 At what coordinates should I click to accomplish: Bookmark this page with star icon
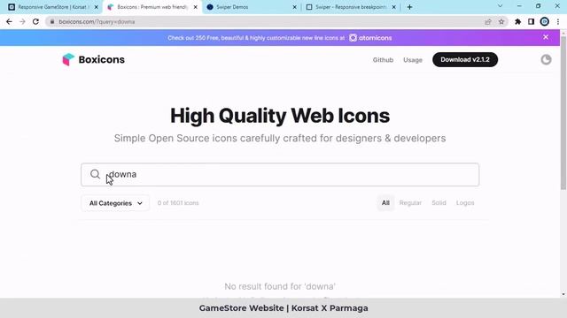pos(501,21)
